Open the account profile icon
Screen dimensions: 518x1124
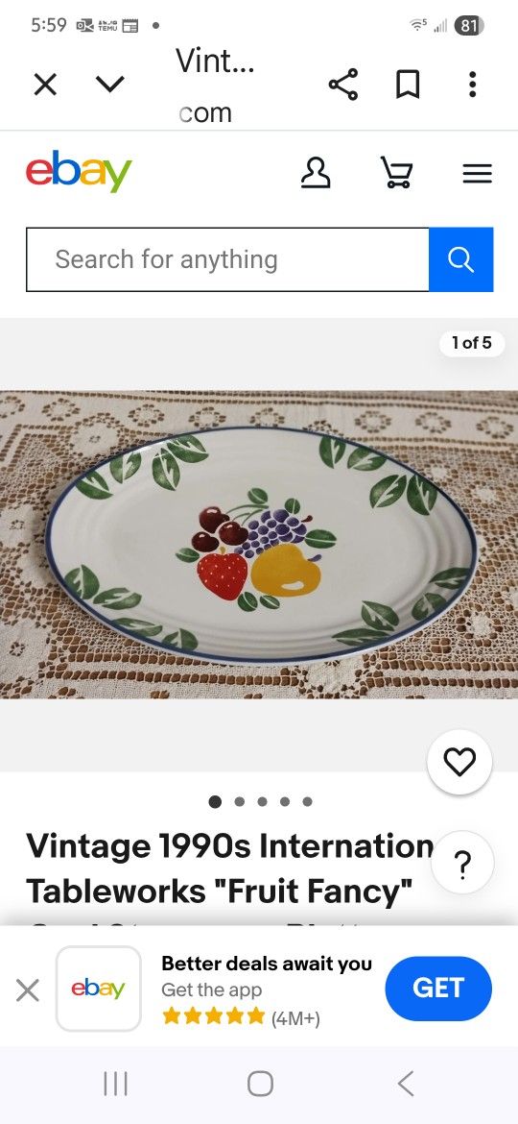tap(316, 173)
